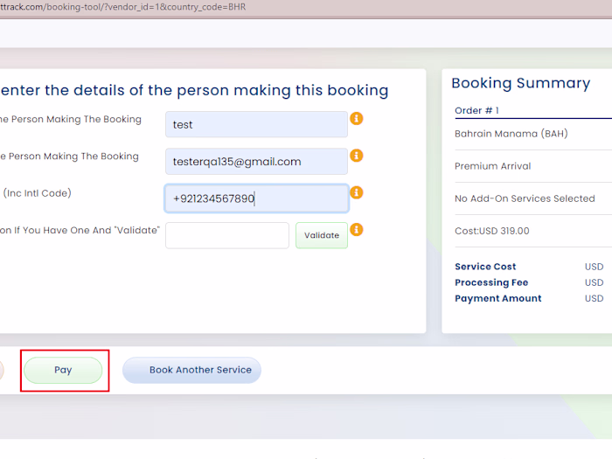
Task: Click the Pay button
Action: [x=63, y=370]
